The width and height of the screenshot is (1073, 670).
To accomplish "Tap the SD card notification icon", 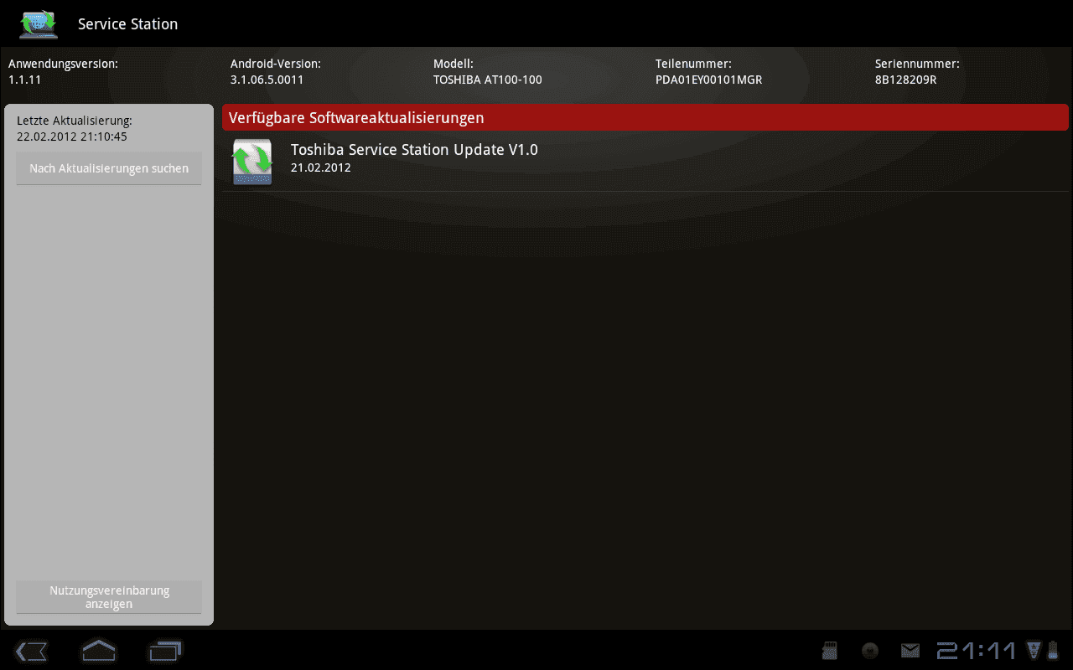I will [830, 651].
